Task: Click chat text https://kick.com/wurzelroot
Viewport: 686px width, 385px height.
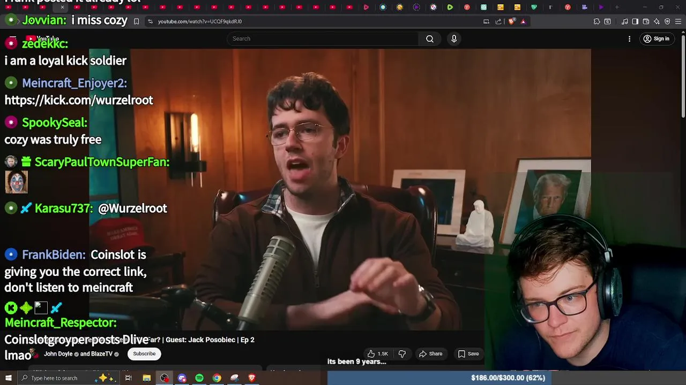Action: [79, 100]
